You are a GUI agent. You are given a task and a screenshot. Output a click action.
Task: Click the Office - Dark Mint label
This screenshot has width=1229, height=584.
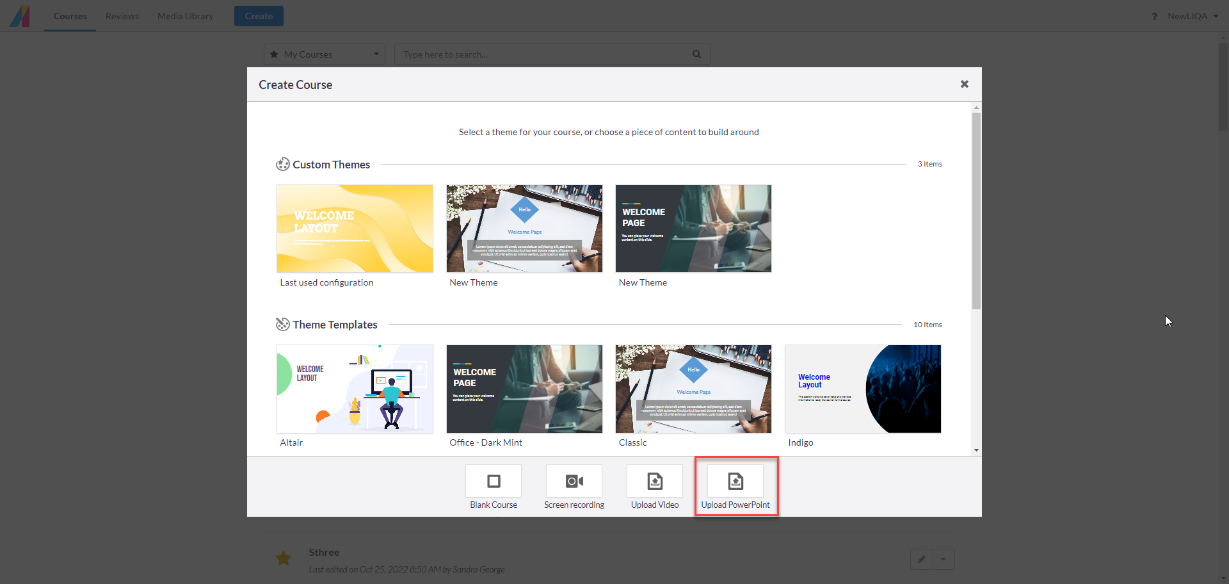(x=486, y=442)
